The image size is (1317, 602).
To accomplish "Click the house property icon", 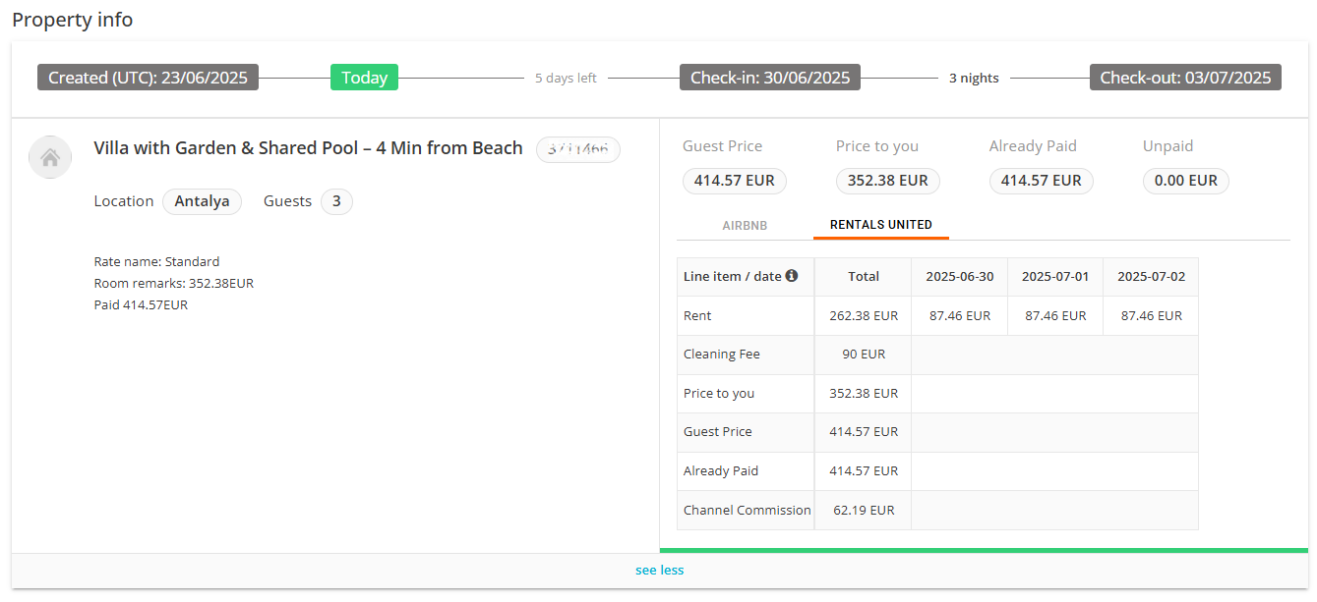I will 50,157.
